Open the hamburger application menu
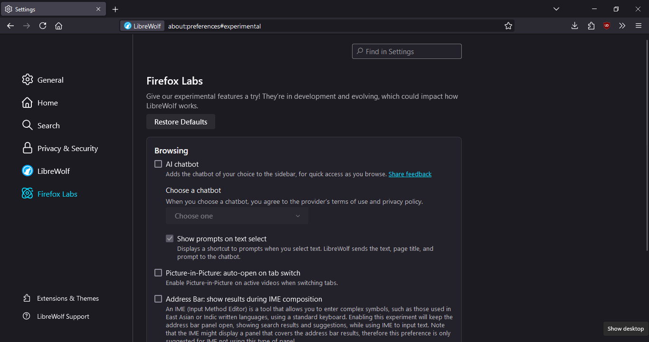Screen dimensions: 649x342 639,26
